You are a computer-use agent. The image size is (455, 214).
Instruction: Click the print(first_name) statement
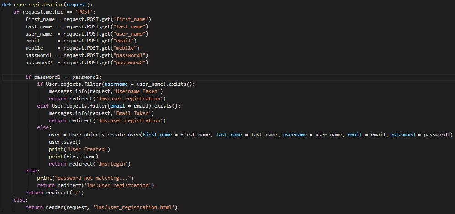pyautogui.click(x=74, y=157)
